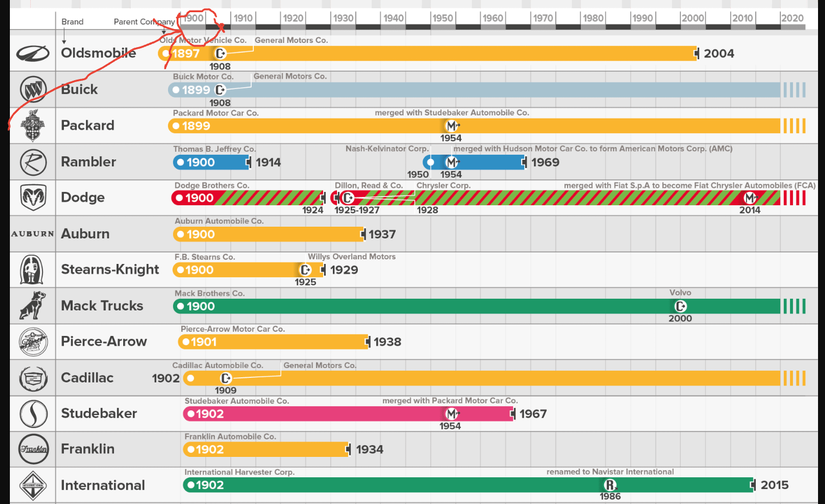
Task: Select the Packard crest logo
Action: [33, 126]
